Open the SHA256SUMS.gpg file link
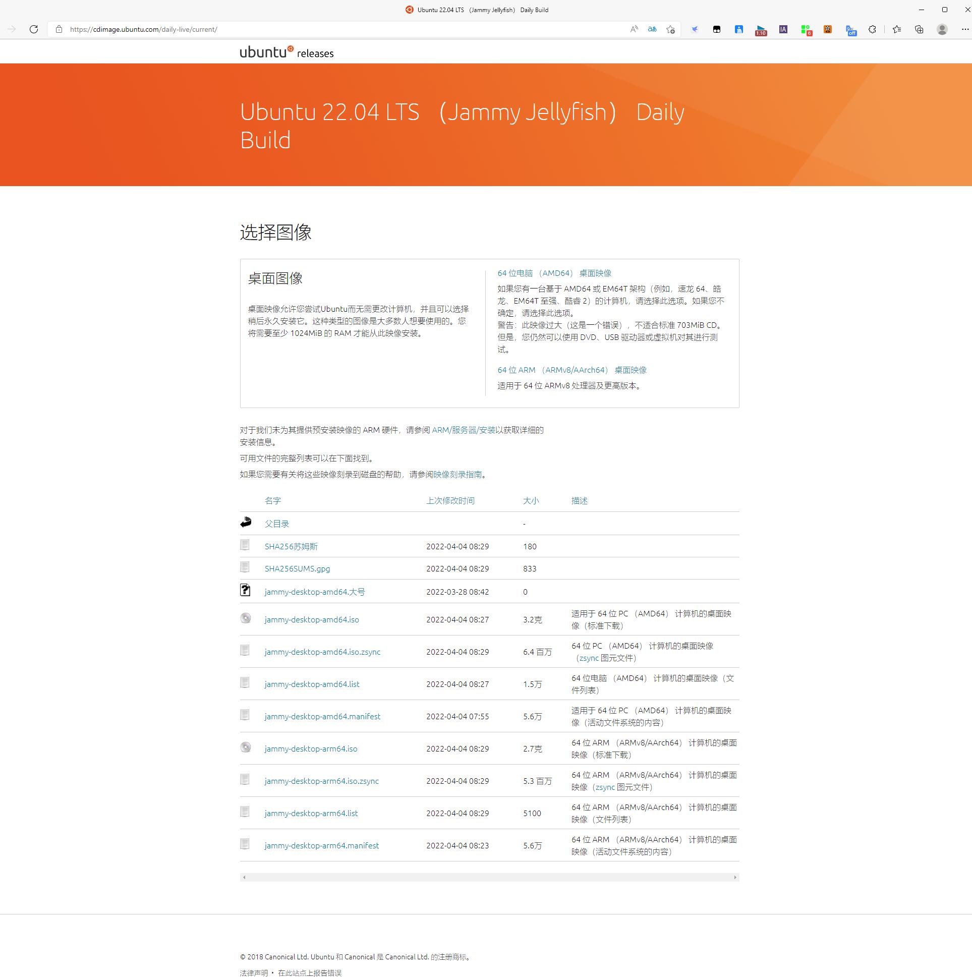972x980 pixels. click(x=297, y=568)
